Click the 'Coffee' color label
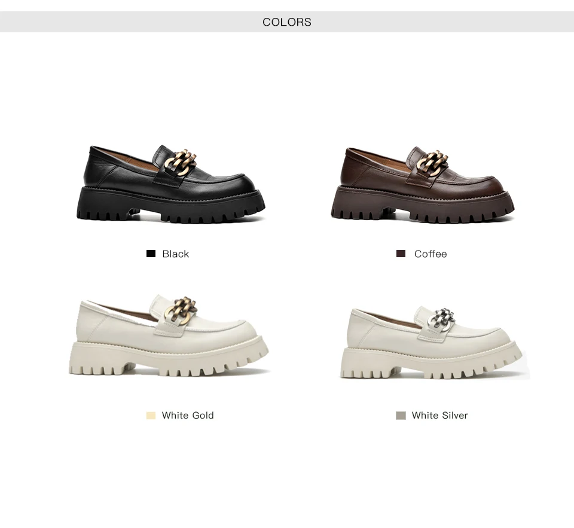This screenshot has width=574, height=528. pyautogui.click(x=430, y=254)
